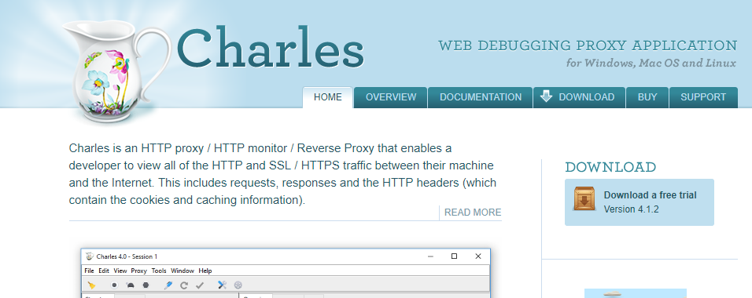
Task: Open the SUPPORT navigation tab
Action: coord(703,97)
